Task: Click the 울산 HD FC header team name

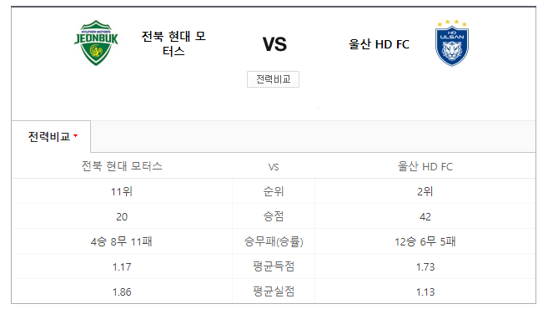Action: coord(379,44)
